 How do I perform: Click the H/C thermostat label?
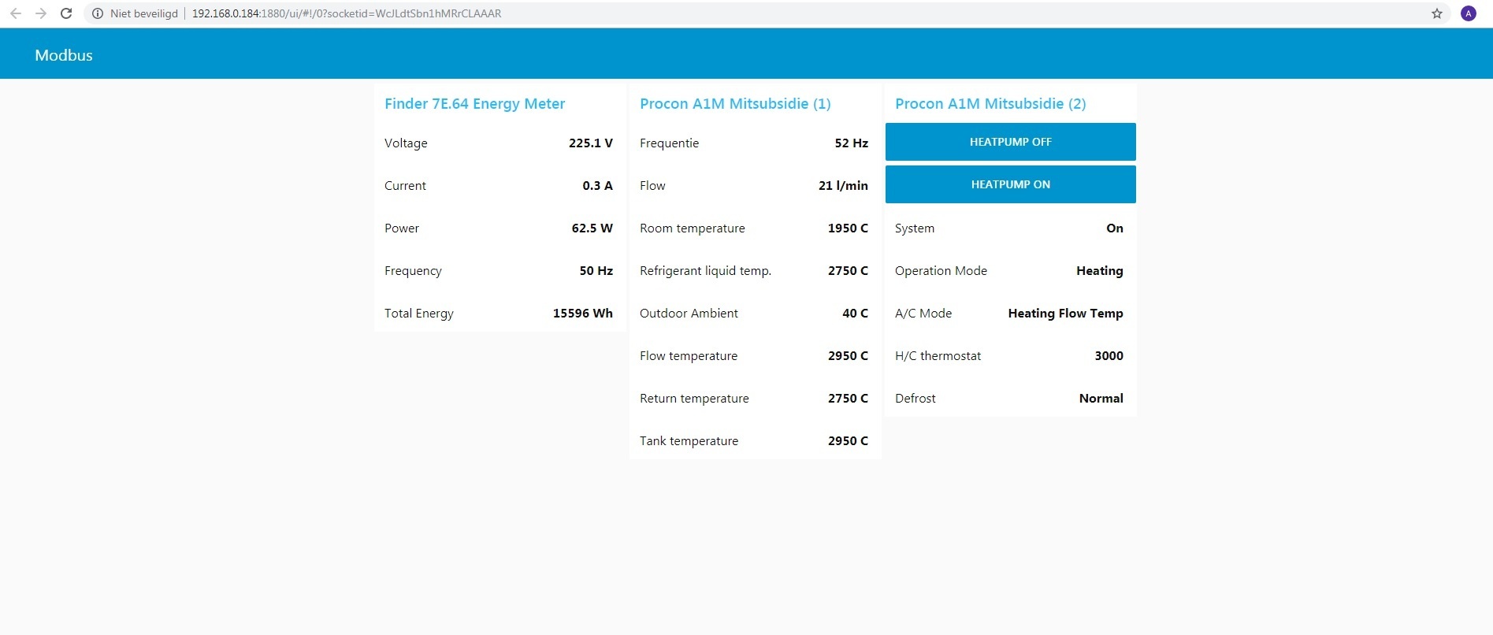click(938, 356)
